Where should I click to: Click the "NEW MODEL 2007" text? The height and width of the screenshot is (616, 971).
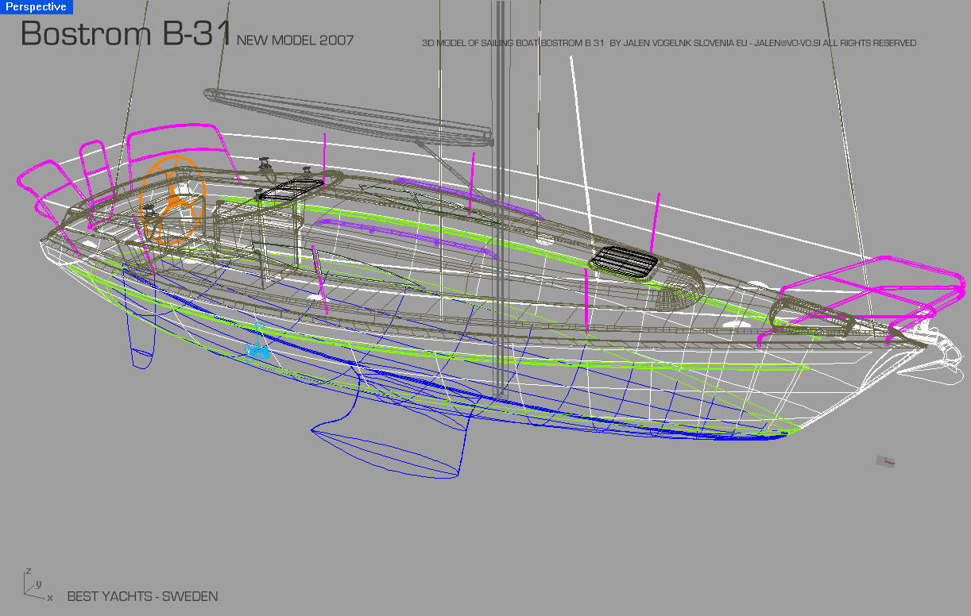[295, 40]
